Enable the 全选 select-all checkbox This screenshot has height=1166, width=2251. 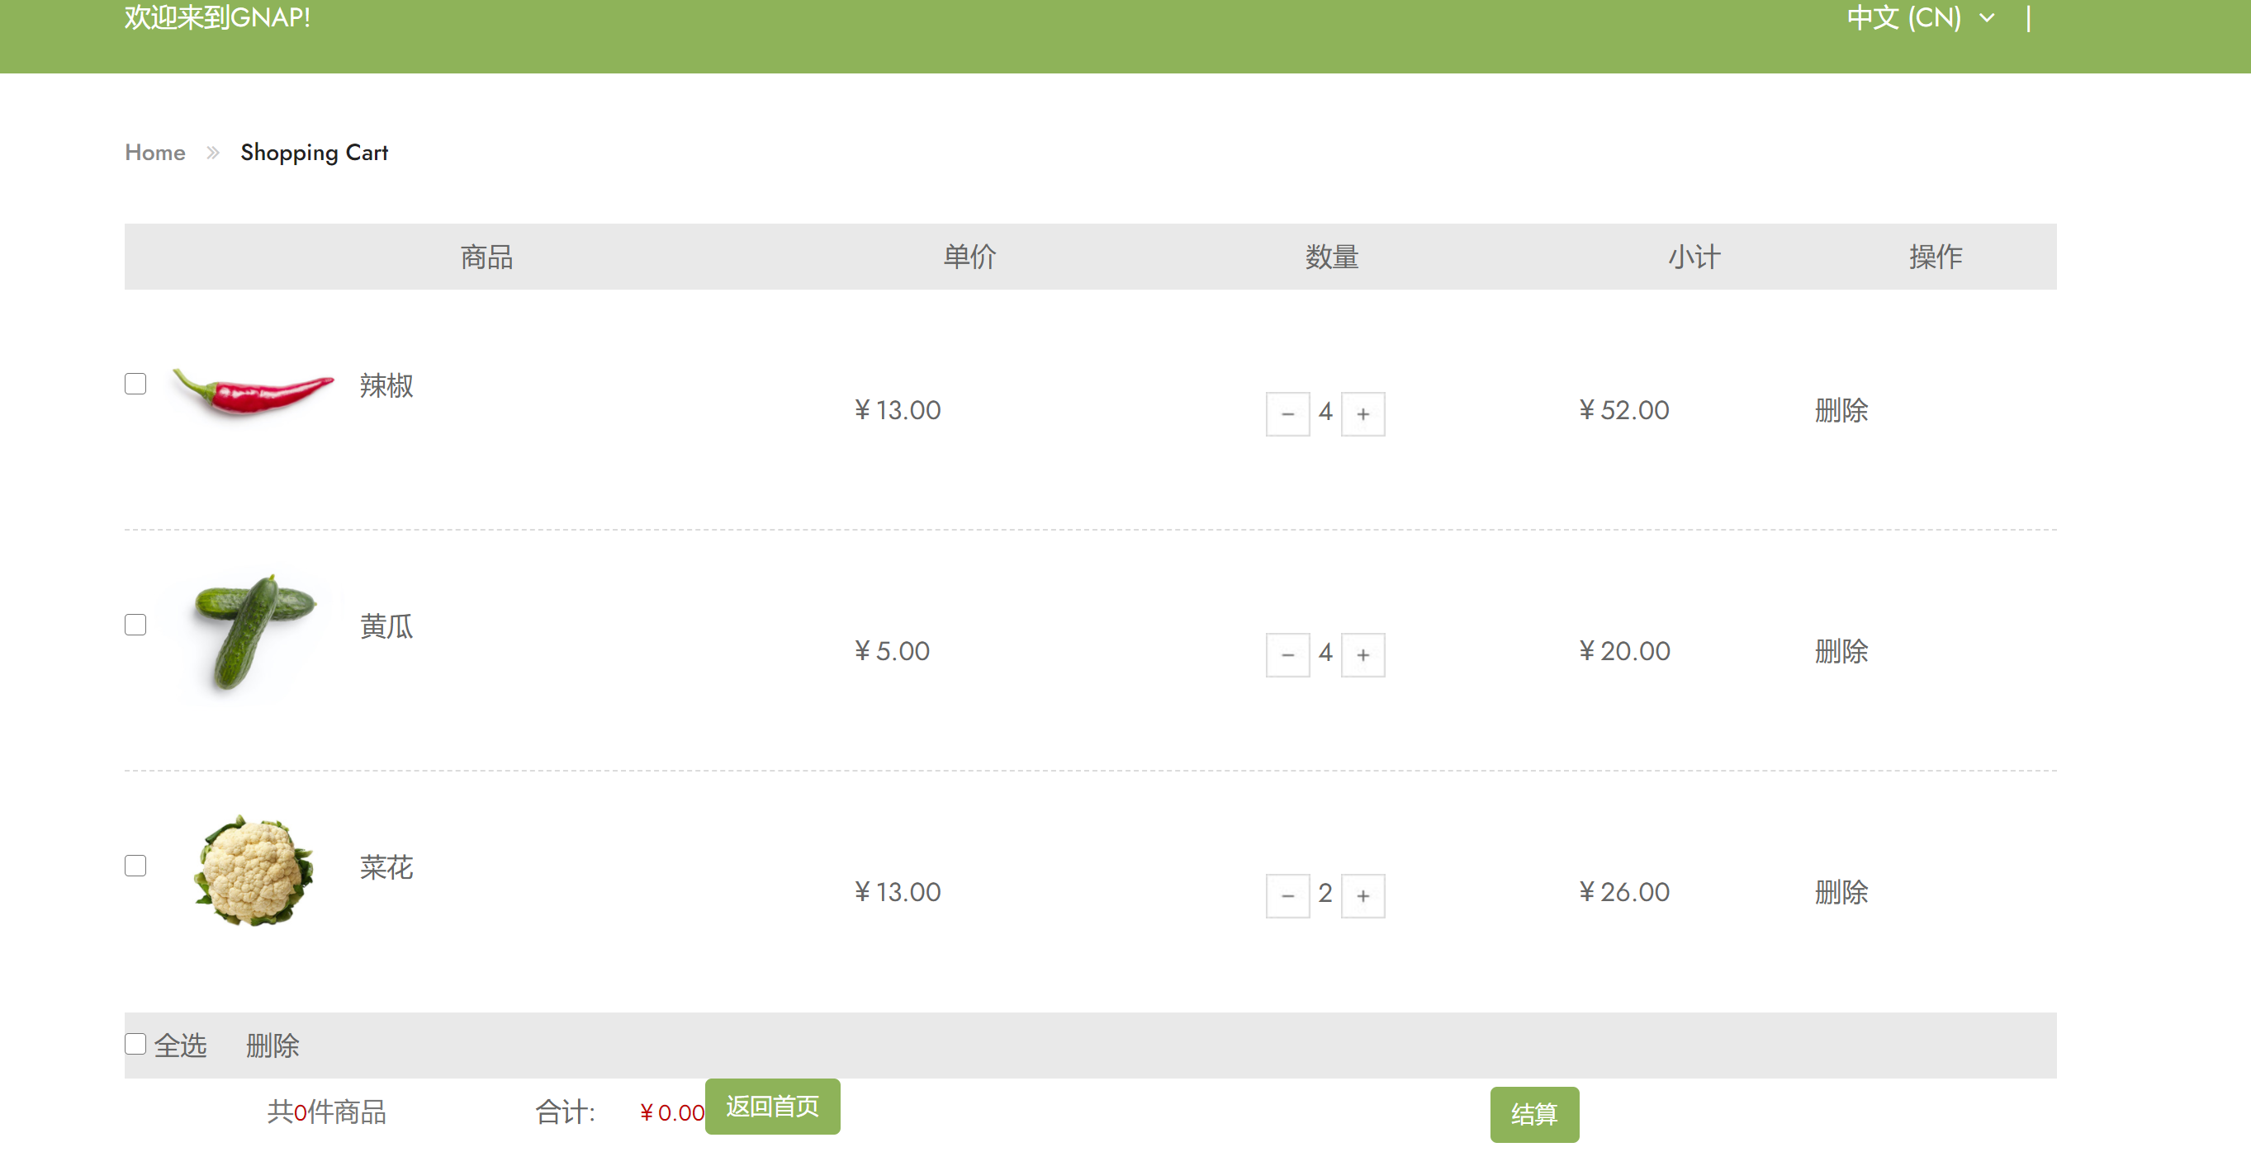(135, 1045)
